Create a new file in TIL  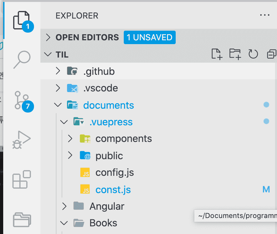(x=217, y=54)
